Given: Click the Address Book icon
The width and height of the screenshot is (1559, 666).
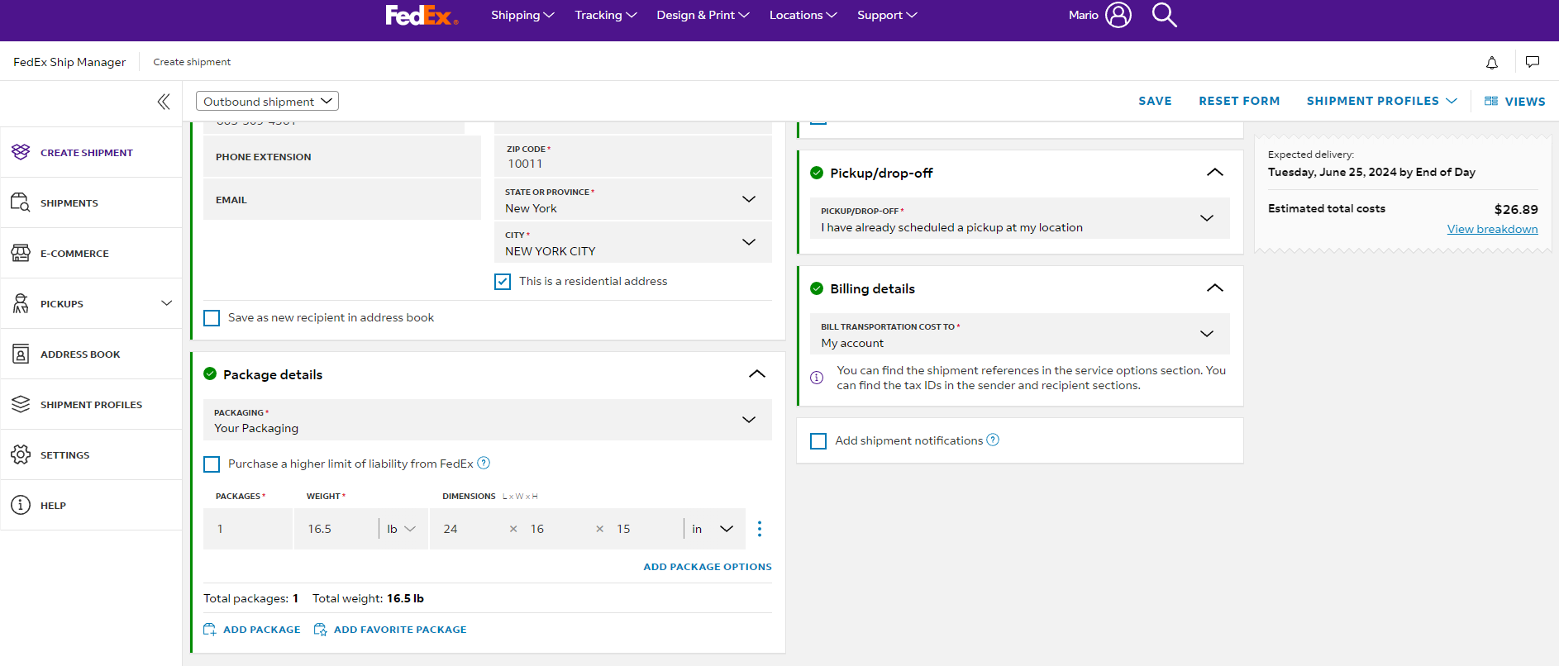Looking at the screenshot, I should [21, 354].
